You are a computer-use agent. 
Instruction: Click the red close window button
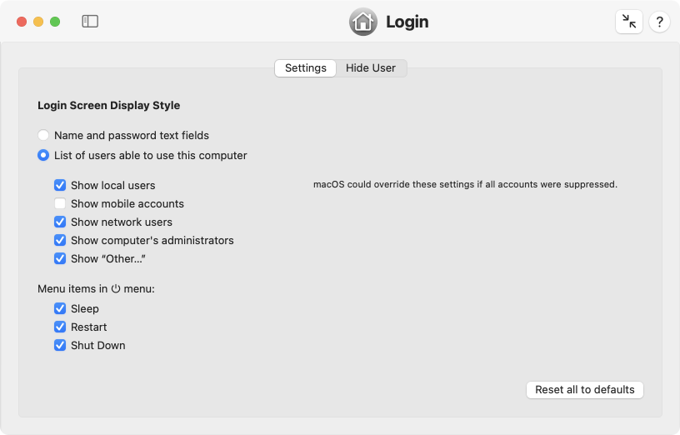(x=22, y=22)
